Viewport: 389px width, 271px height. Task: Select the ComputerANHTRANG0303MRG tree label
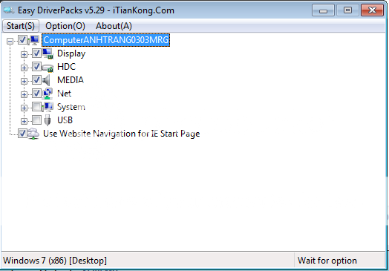click(x=106, y=40)
